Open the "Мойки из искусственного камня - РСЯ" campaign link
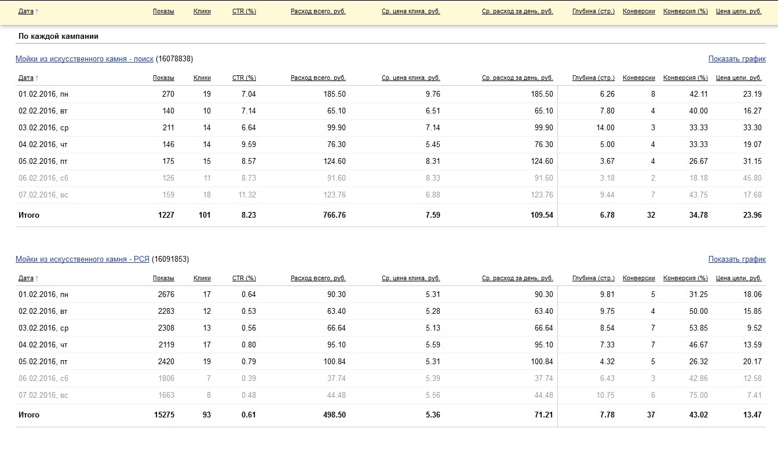 [x=82, y=259]
